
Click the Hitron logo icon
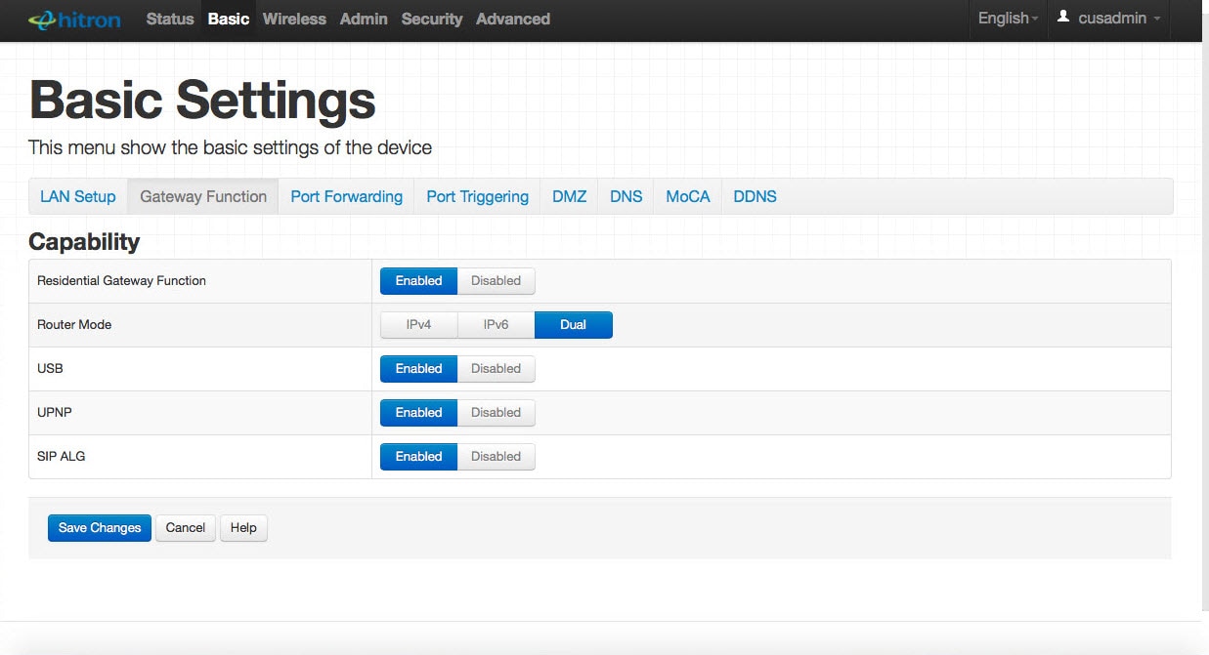[x=74, y=20]
